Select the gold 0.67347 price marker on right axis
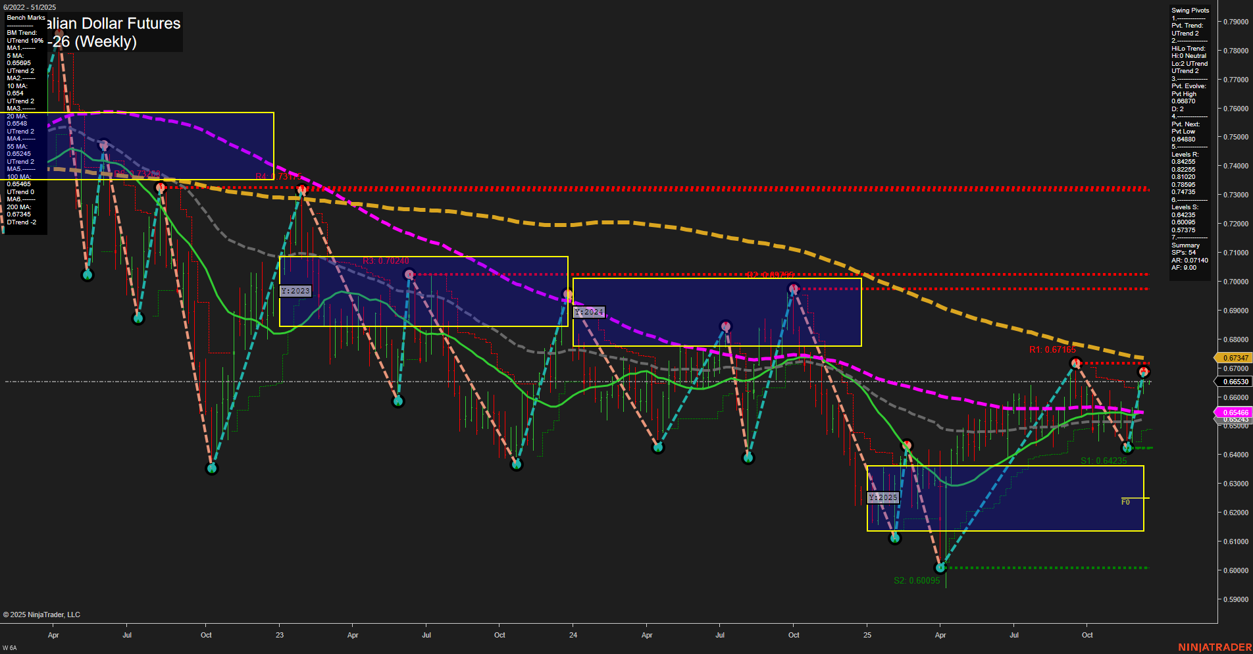This screenshot has width=1253, height=654. pyautogui.click(x=1235, y=358)
